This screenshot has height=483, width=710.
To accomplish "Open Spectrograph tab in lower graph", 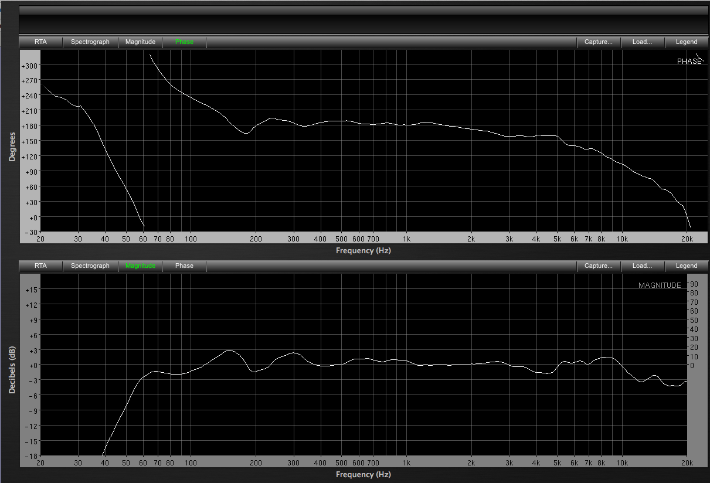I will click(90, 266).
